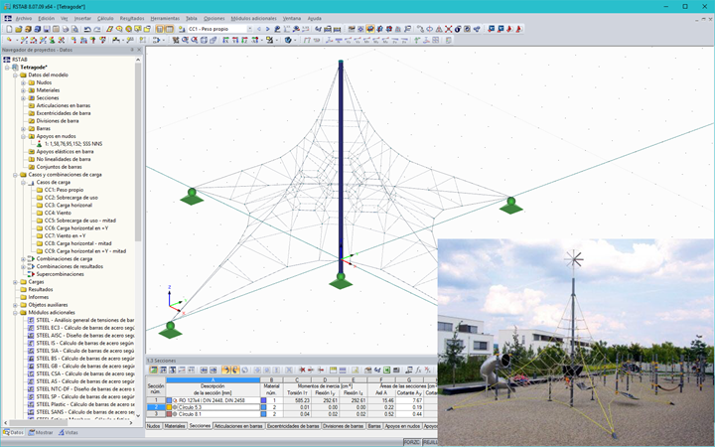Go to previous load case arrow
715x447 pixels.
pyautogui.click(x=259, y=29)
